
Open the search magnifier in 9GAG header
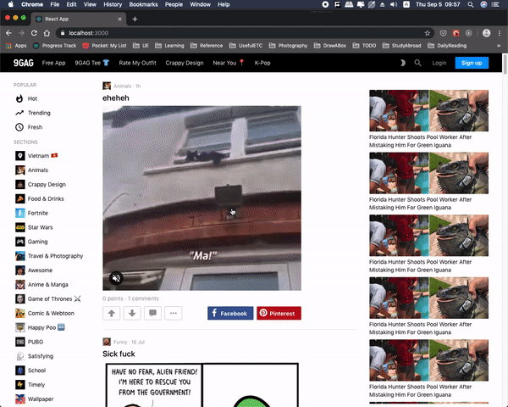point(418,63)
